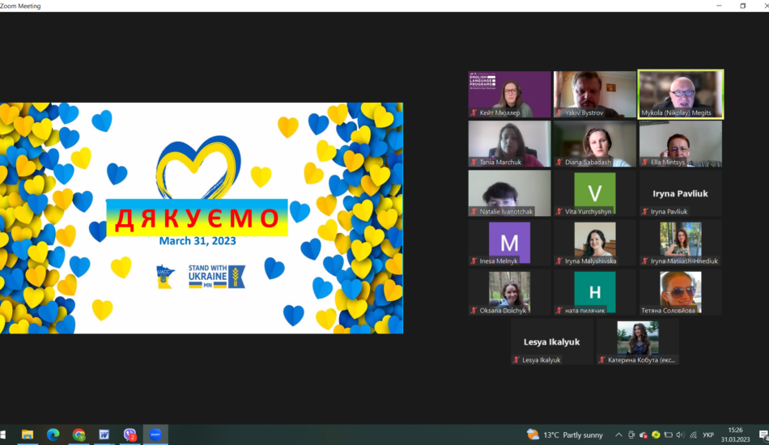Switch to Microsoft Word in taskbar

pyautogui.click(x=104, y=434)
